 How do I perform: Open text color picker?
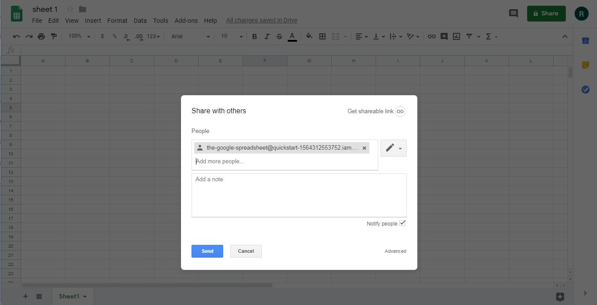(292, 36)
